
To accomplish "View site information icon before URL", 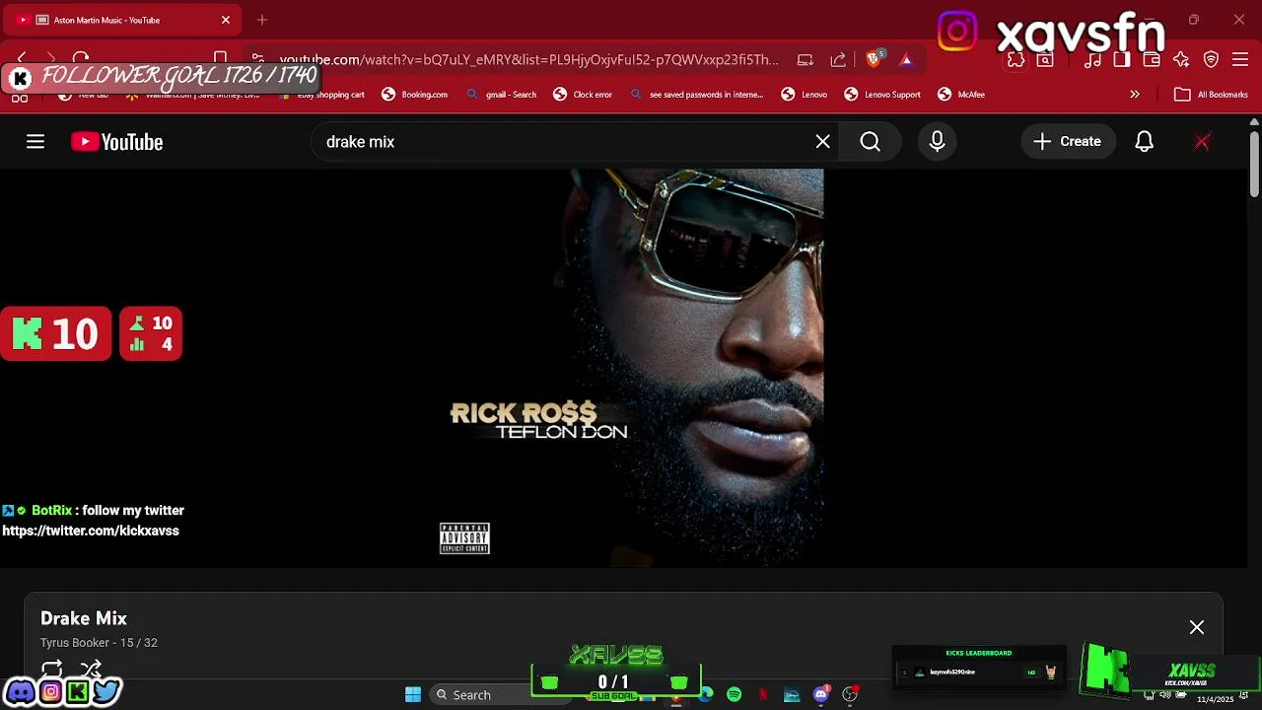I will [x=257, y=59].
